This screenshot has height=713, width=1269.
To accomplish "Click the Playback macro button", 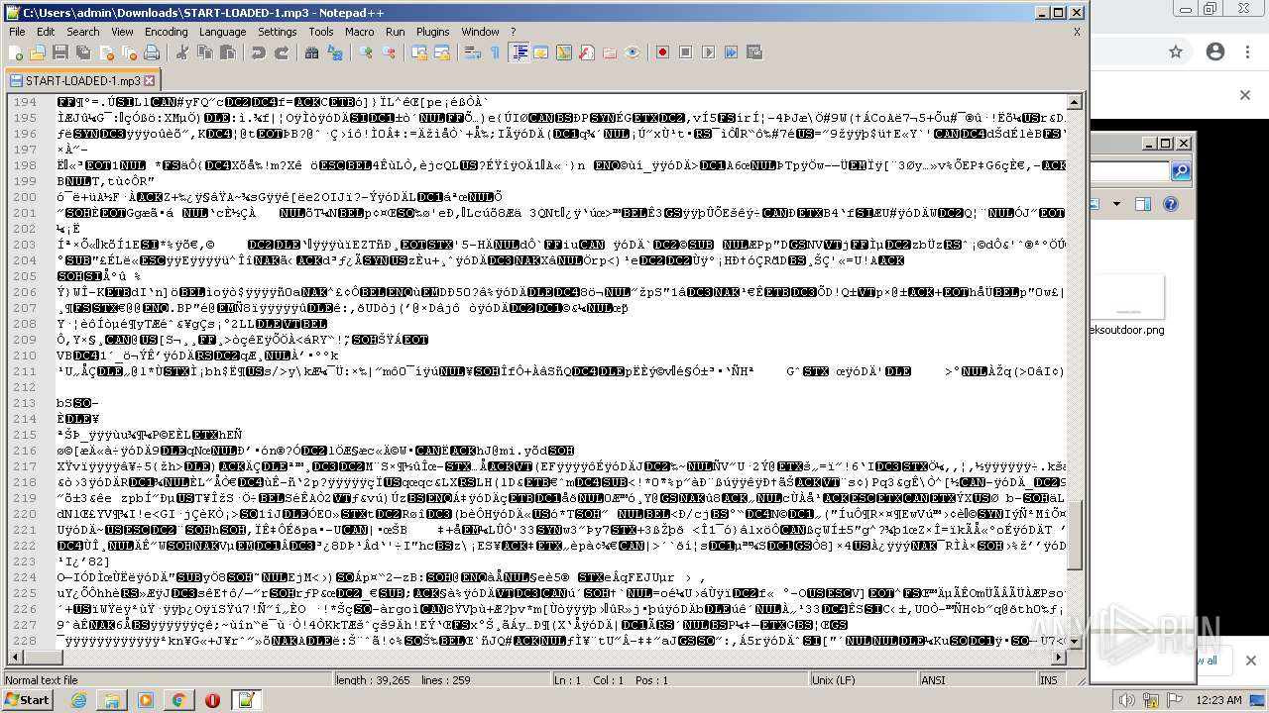I will pos(709,52).
